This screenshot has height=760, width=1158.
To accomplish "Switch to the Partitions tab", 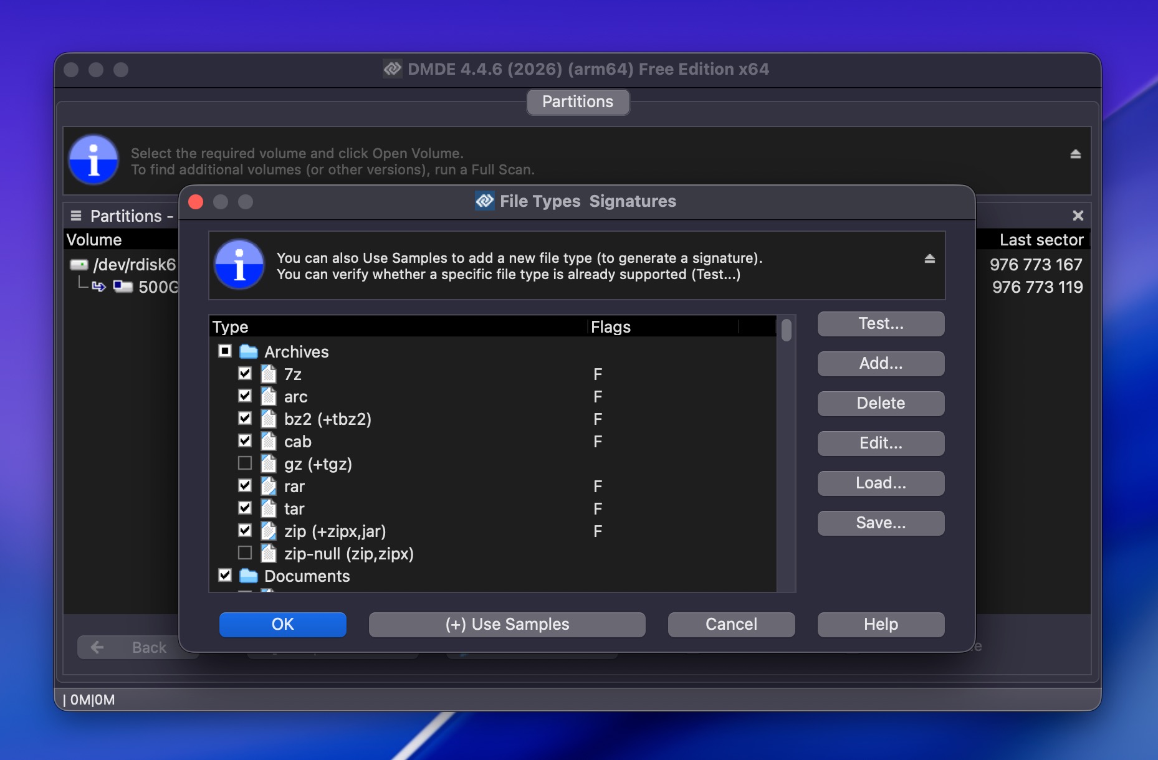I will pos(577,102).
